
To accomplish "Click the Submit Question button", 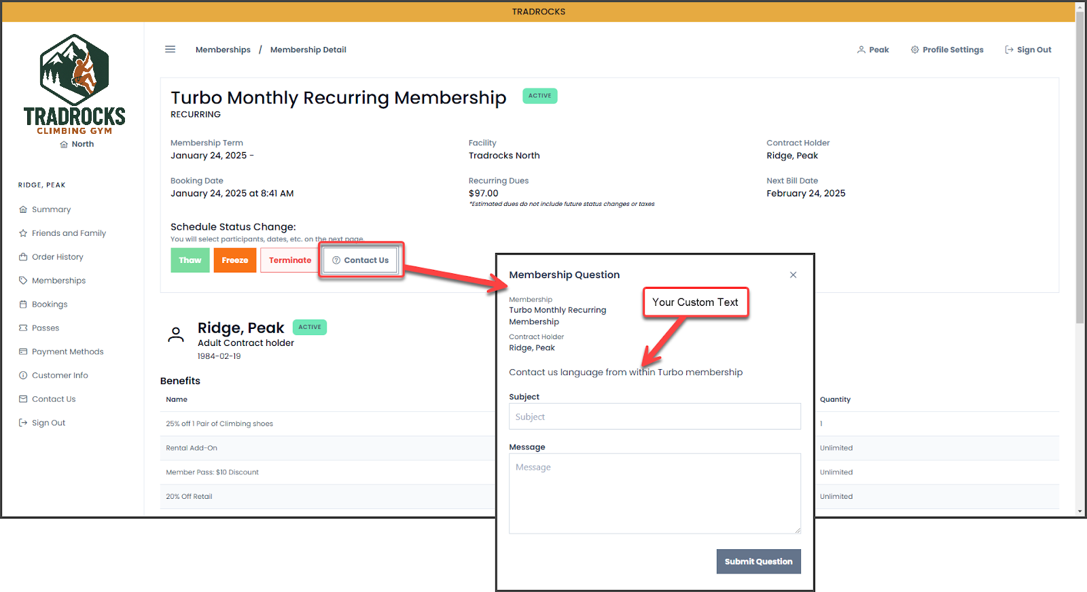I will tap(758, 561).
